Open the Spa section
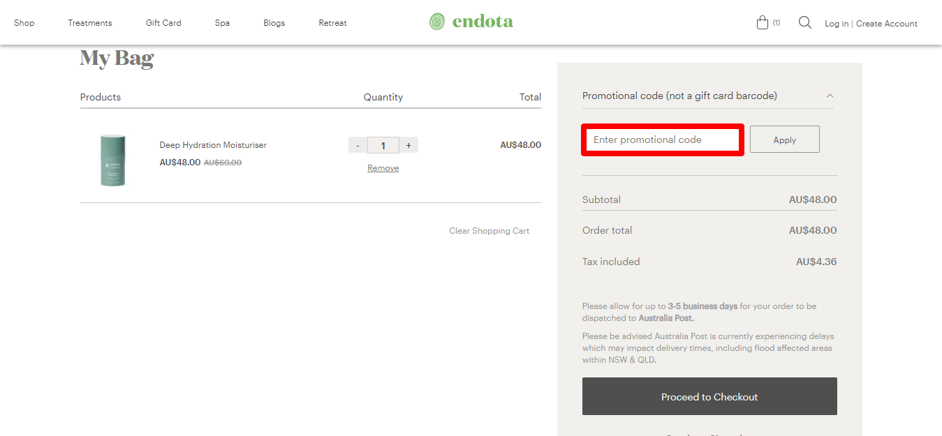The image size is (942, 436). click(x=222, y=22)
